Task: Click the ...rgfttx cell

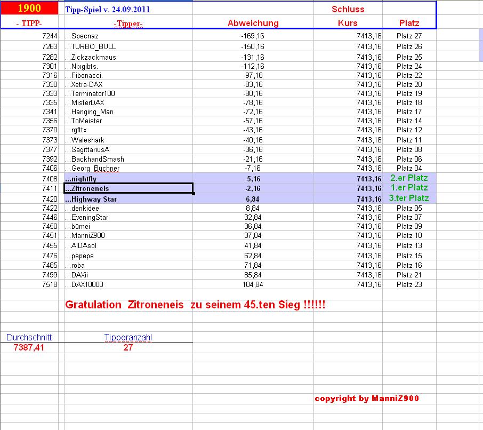Action: coord(128,130)
